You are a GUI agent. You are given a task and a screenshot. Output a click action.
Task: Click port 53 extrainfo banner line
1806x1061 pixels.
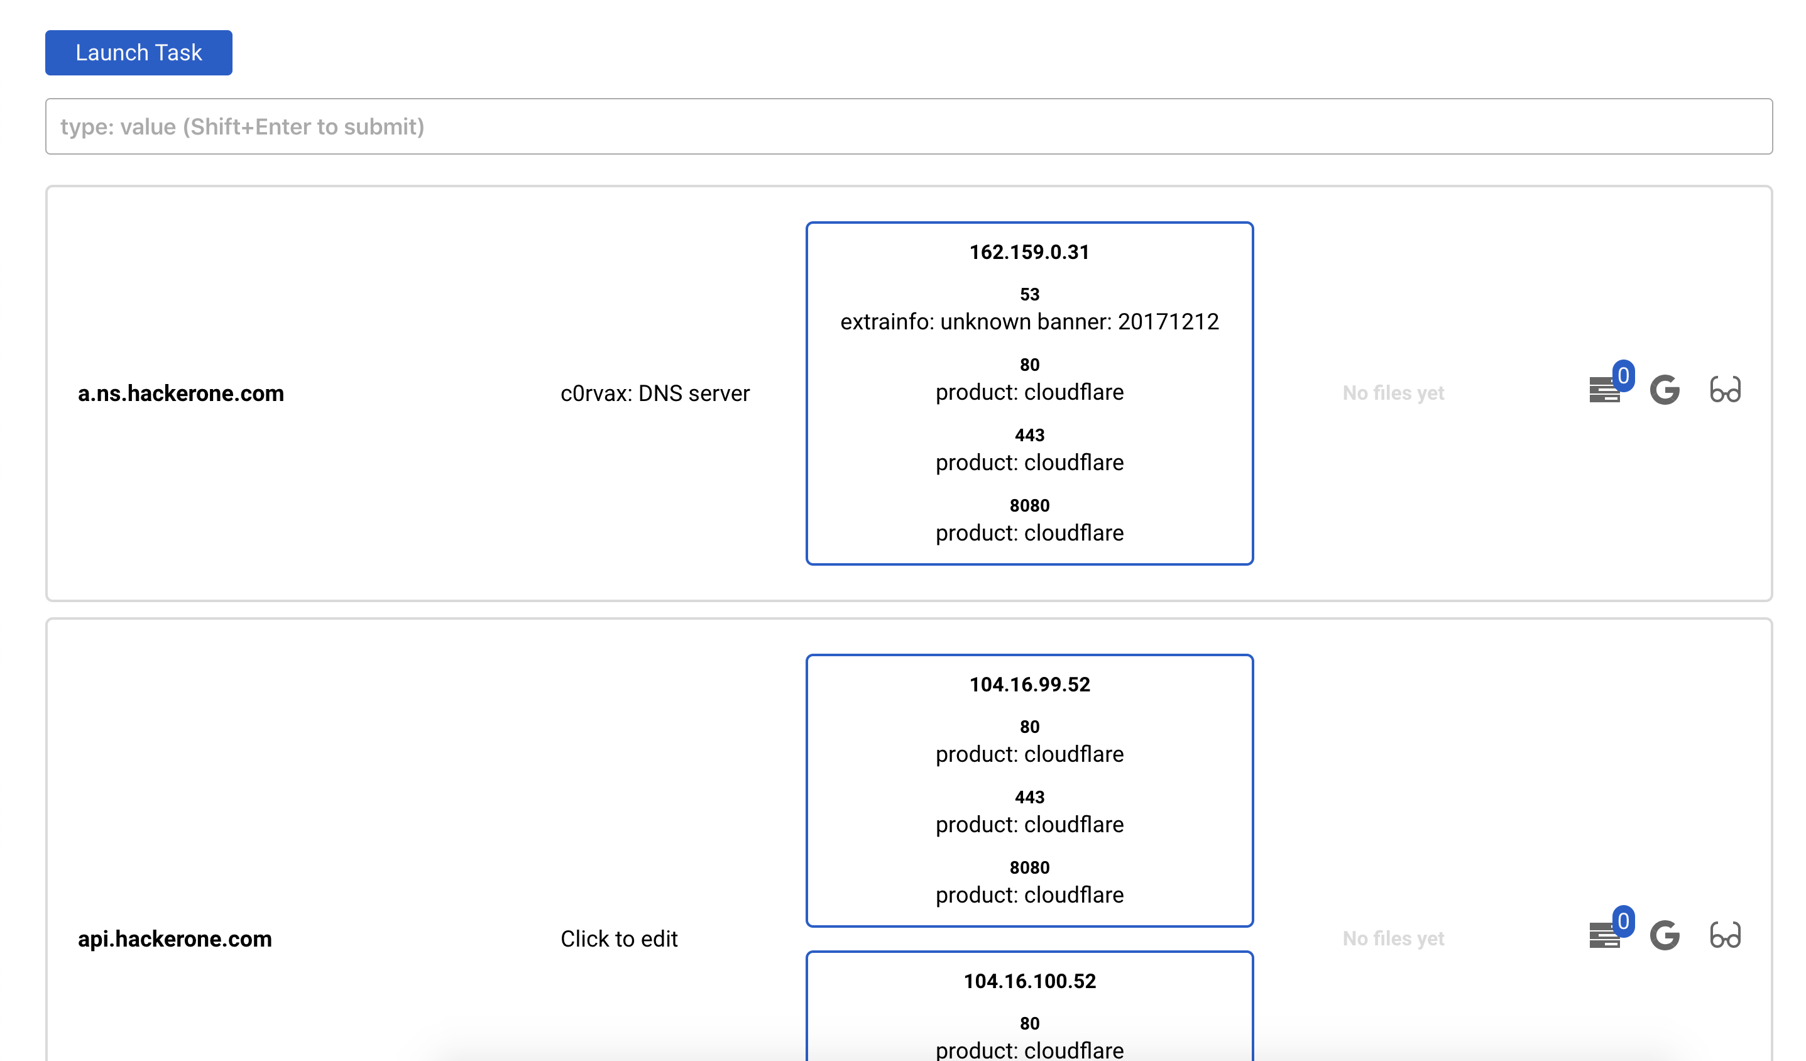1029,322
